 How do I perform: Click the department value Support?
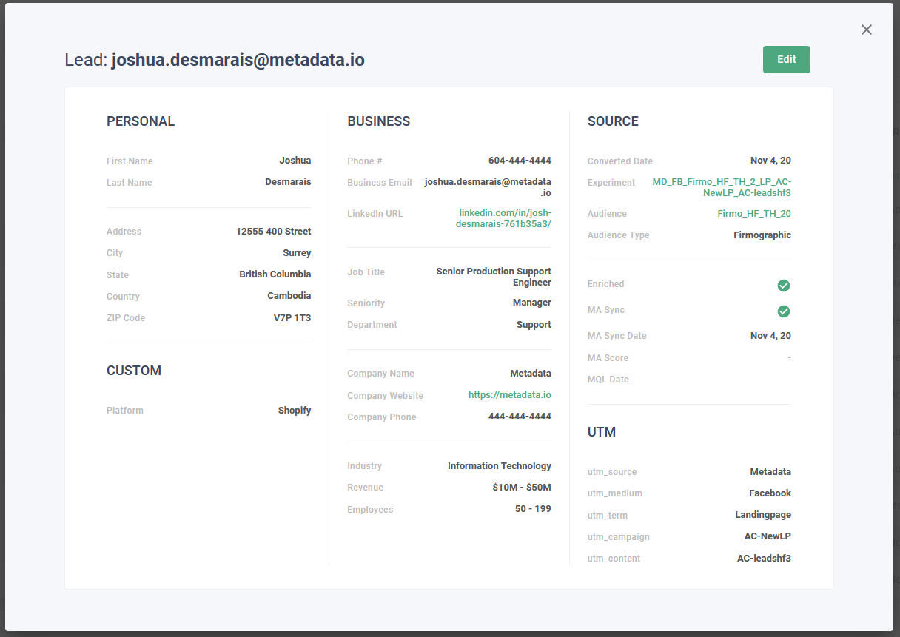click(x=534, y=325)
